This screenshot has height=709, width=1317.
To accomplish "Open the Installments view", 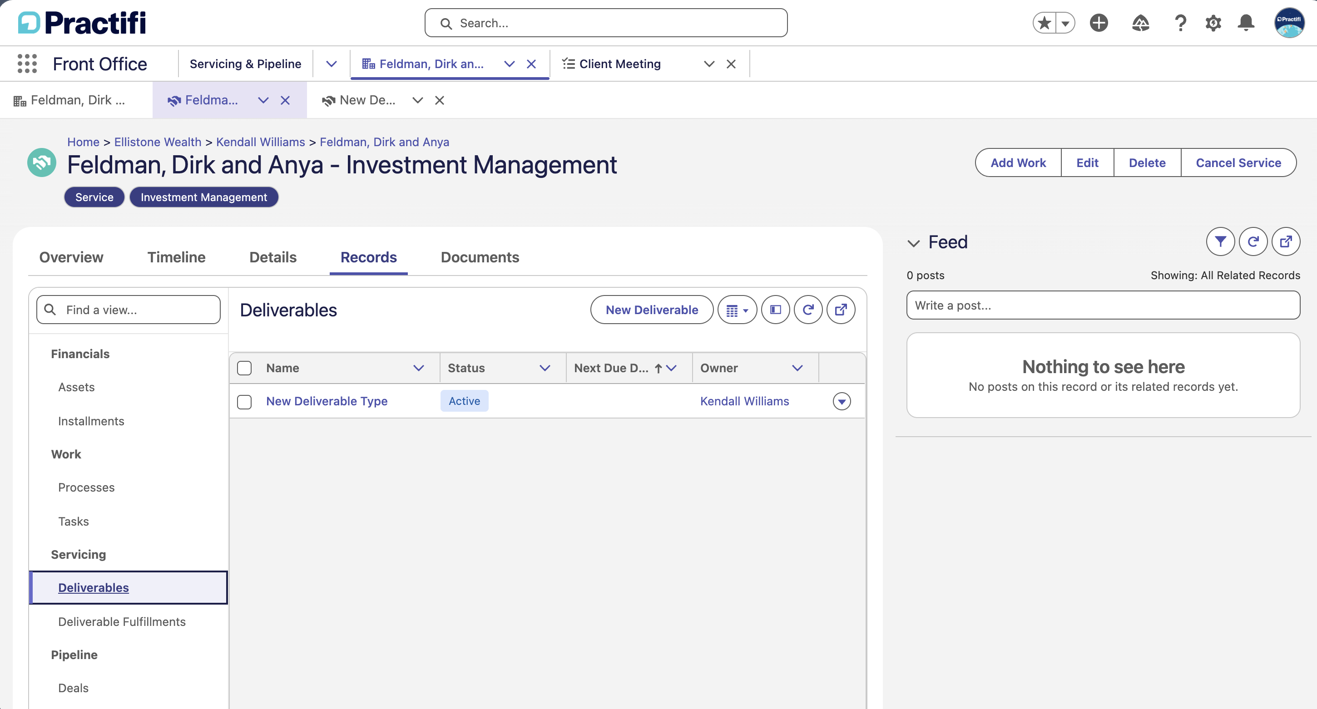I will (x=91, y=421).
